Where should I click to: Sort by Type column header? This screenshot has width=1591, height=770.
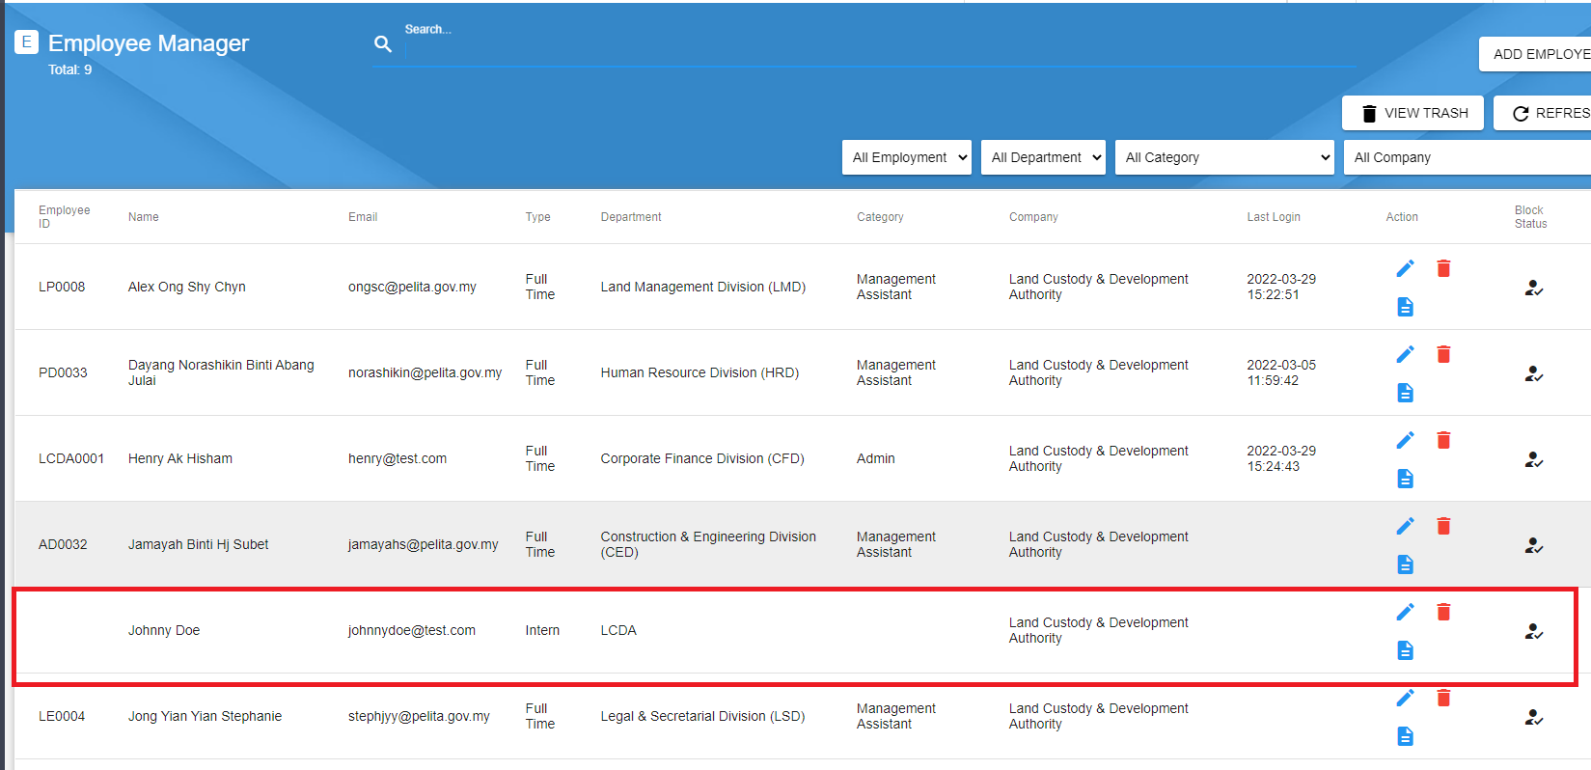click(537, 217)
